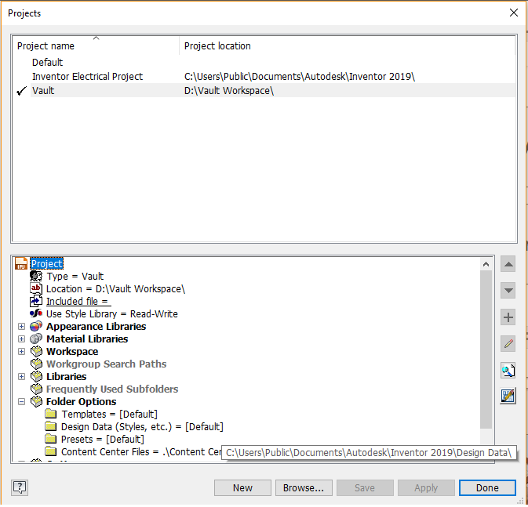
Task: Select the Libraries tree label
Action: coord(67,377)
